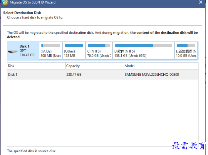Select the 128 MB Other partition block
The height and width of the screenshot is (155, 208).
74,50
